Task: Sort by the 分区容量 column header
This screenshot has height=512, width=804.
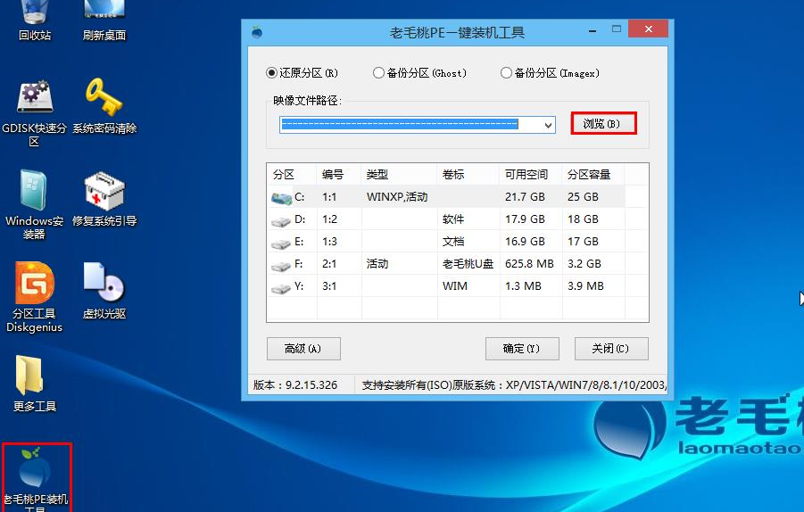Action: tap(593, 174)
